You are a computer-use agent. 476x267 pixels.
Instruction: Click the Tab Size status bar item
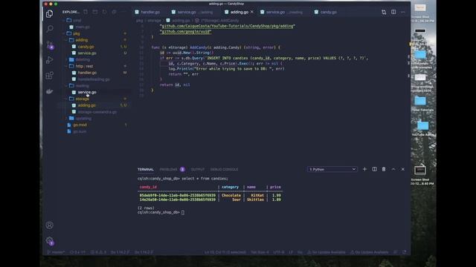pos(260,252)
